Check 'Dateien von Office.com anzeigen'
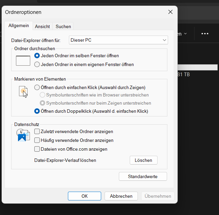The image size is (219, 215). tap(37, 149)
